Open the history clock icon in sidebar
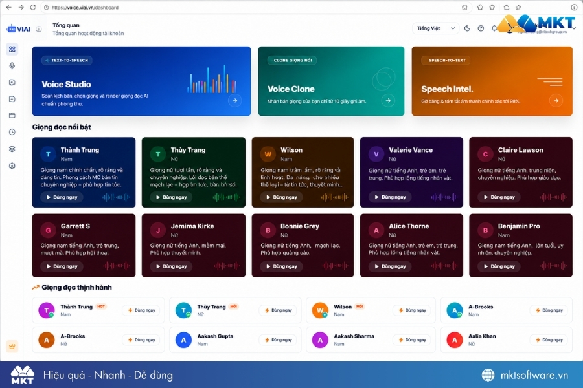The height and width of the screenshot is (388, 583). pyautogui.click(x=12, y=132)
